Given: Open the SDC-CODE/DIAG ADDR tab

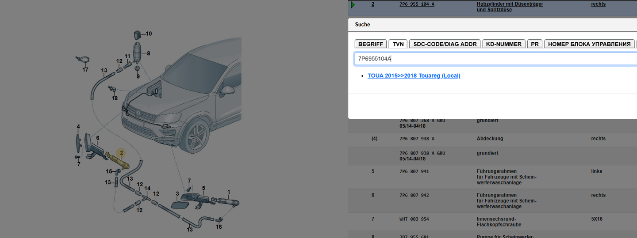Looking at the screenshot, I should point(445,44).
